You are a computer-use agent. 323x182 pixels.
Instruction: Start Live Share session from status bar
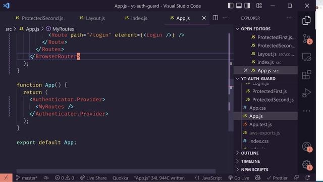click(x=93, y=177)
